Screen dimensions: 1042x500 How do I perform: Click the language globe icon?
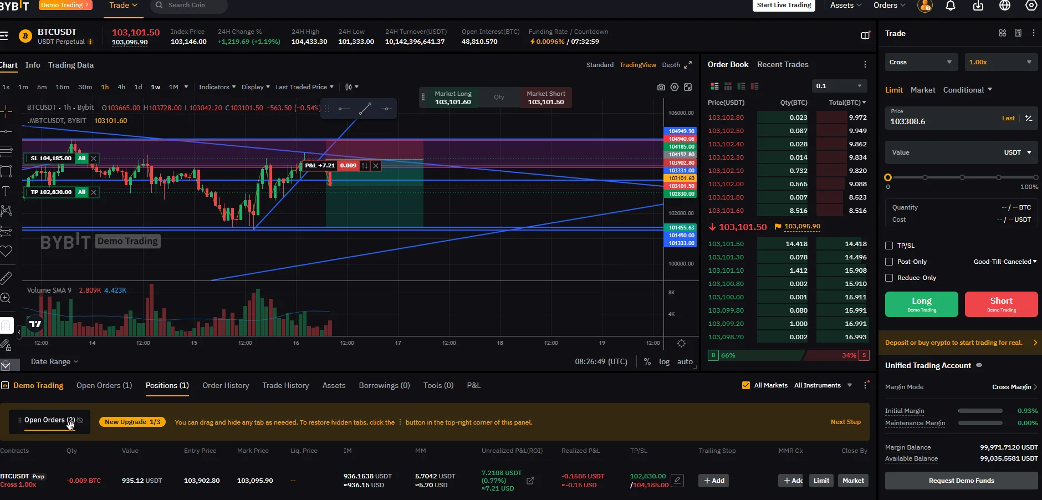[1005, 6]
